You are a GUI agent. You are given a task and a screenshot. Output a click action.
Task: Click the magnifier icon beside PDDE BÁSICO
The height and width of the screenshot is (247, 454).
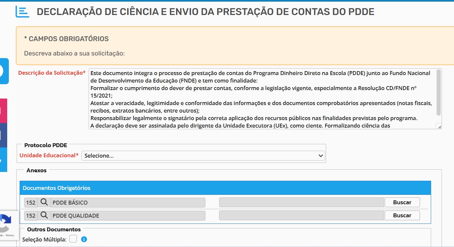pyautogui.click(x=44, y=202)
